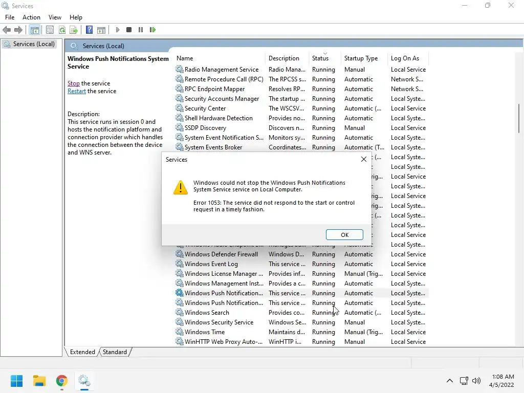524x393 pixels.
Task: Select Services (Local) in the tree
Action: [x=29, y=44]
